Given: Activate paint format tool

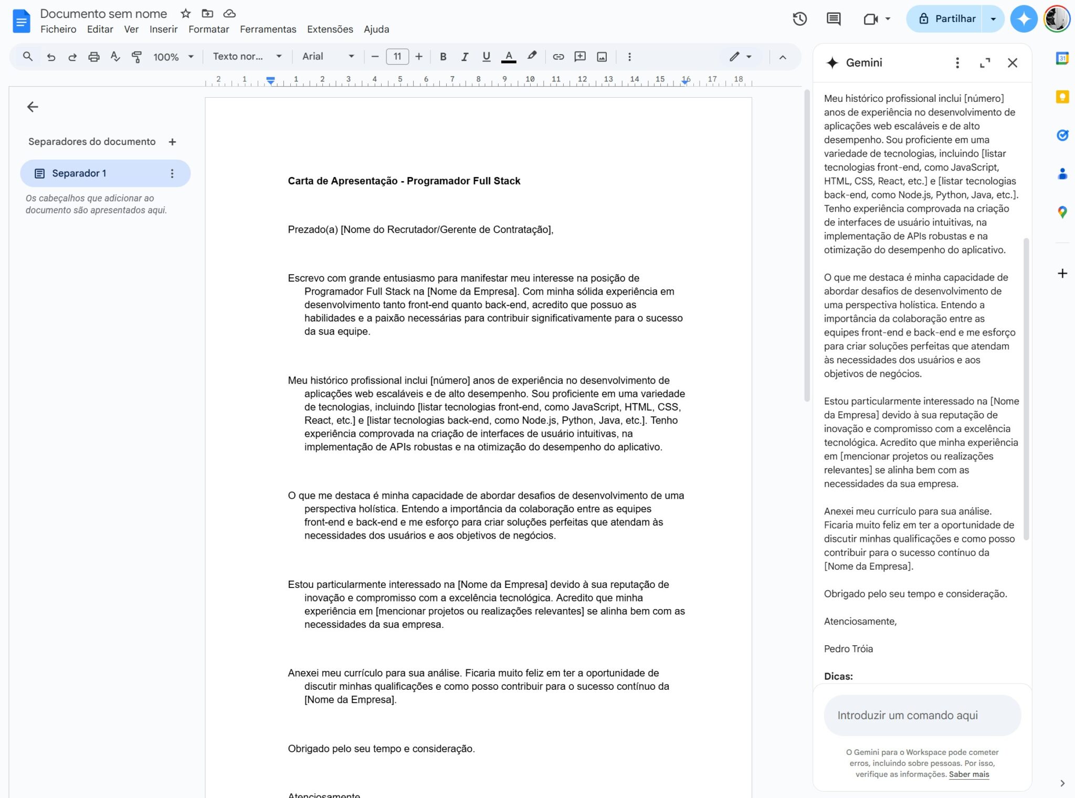Looking at the screenshot, I should click(x=136, y=57).
